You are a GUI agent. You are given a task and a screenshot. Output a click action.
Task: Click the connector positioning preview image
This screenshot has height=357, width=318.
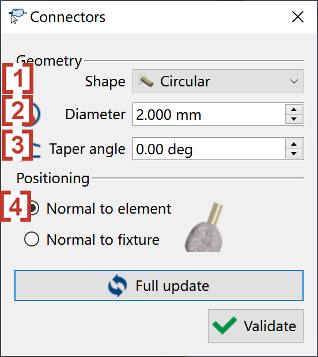coord(204,227)
